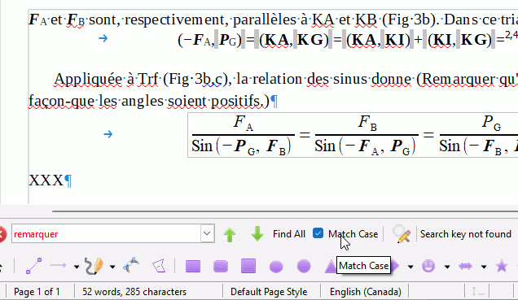Select the Ellipse shape tool
Viewport: 518px width, 300px height.
click(276, 267)
